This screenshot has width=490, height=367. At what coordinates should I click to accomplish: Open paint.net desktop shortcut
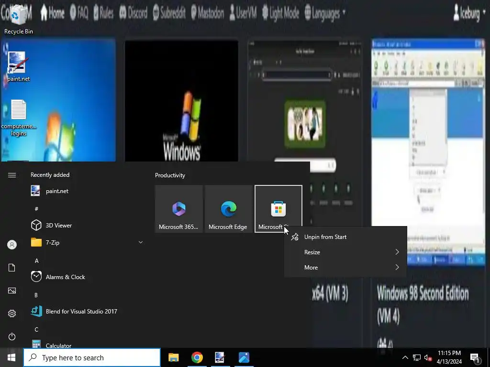(19, 67)
